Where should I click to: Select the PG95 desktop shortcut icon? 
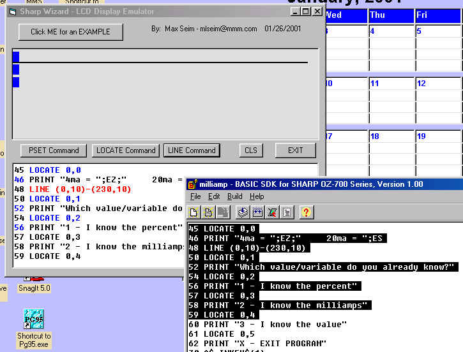click(x=33, y=319)
